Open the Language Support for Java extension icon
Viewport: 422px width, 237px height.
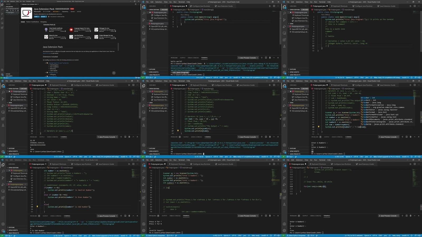[71, 30]
